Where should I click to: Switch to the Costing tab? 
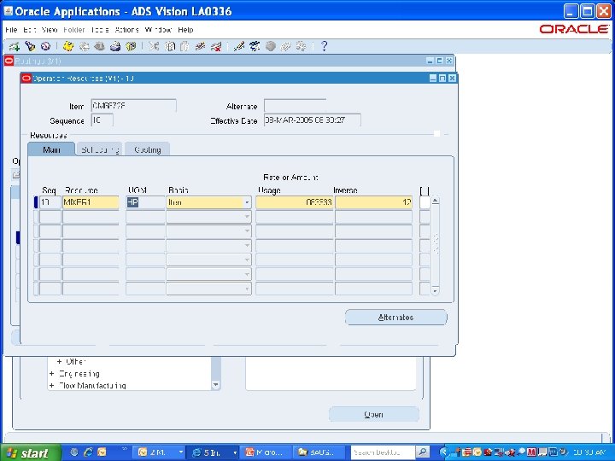pyautogui.click(x=148, y=149)
